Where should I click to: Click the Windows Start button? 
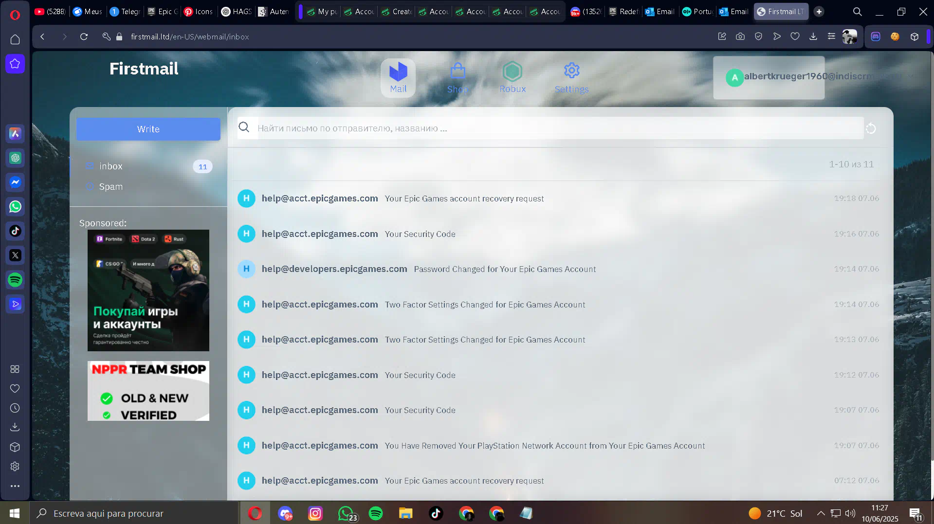coord(15,513)
